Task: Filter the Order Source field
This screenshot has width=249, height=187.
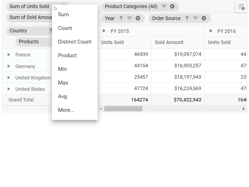Action: coord(195,18)
